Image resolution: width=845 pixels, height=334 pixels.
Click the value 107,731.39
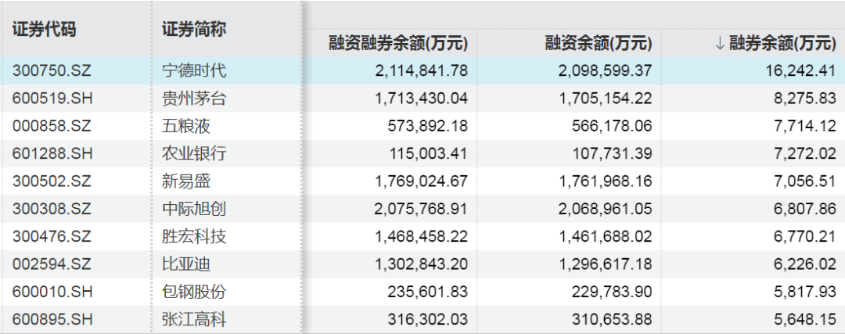612,153
